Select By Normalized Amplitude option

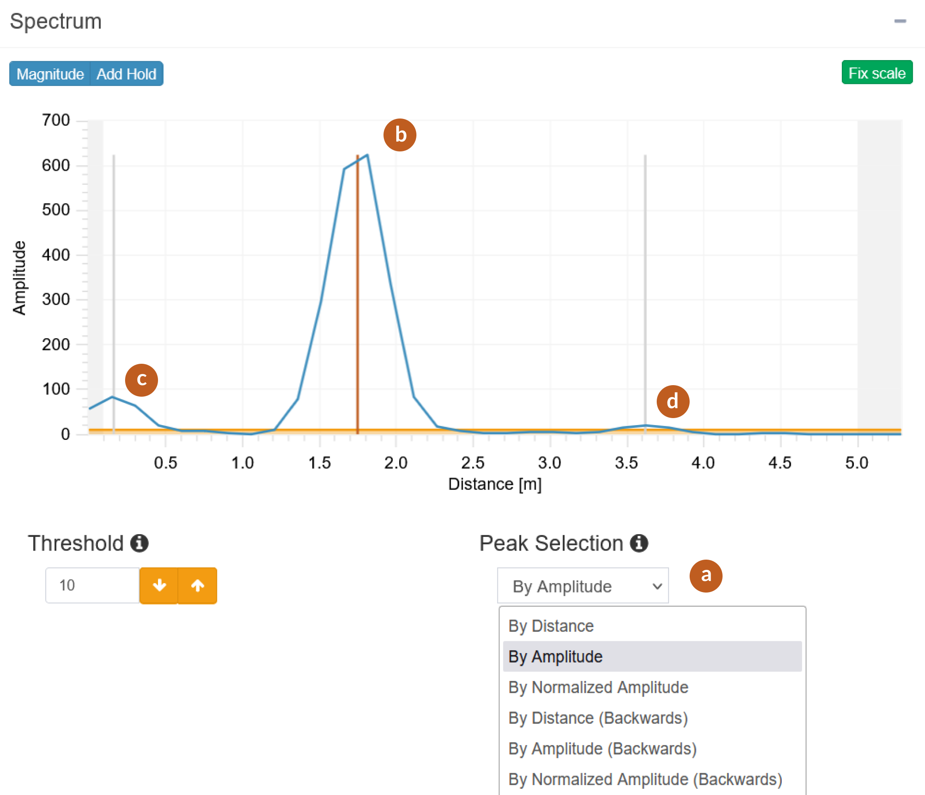tap(598, 688)
